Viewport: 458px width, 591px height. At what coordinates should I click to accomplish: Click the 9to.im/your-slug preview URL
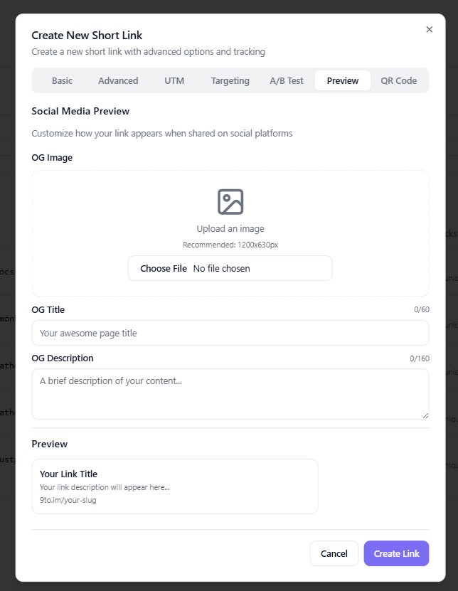(68, 500)
